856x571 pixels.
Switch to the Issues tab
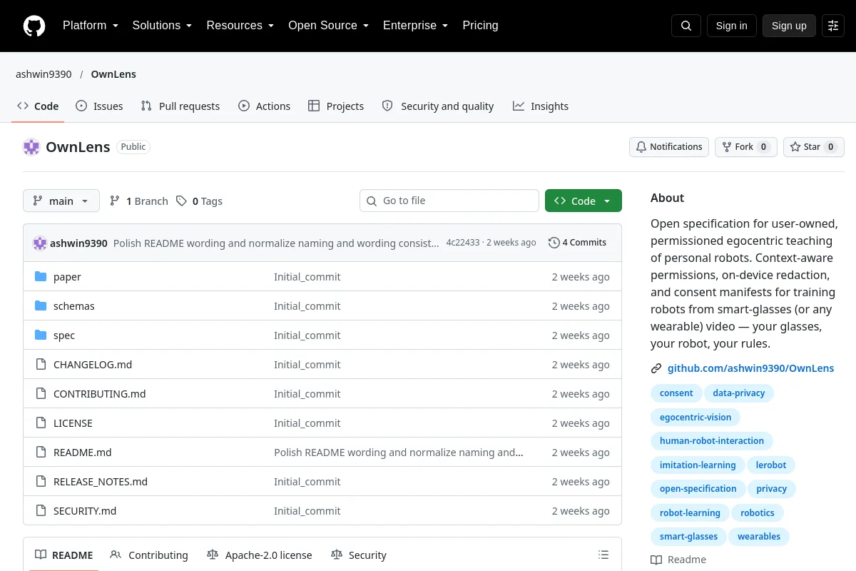[99, 106]
